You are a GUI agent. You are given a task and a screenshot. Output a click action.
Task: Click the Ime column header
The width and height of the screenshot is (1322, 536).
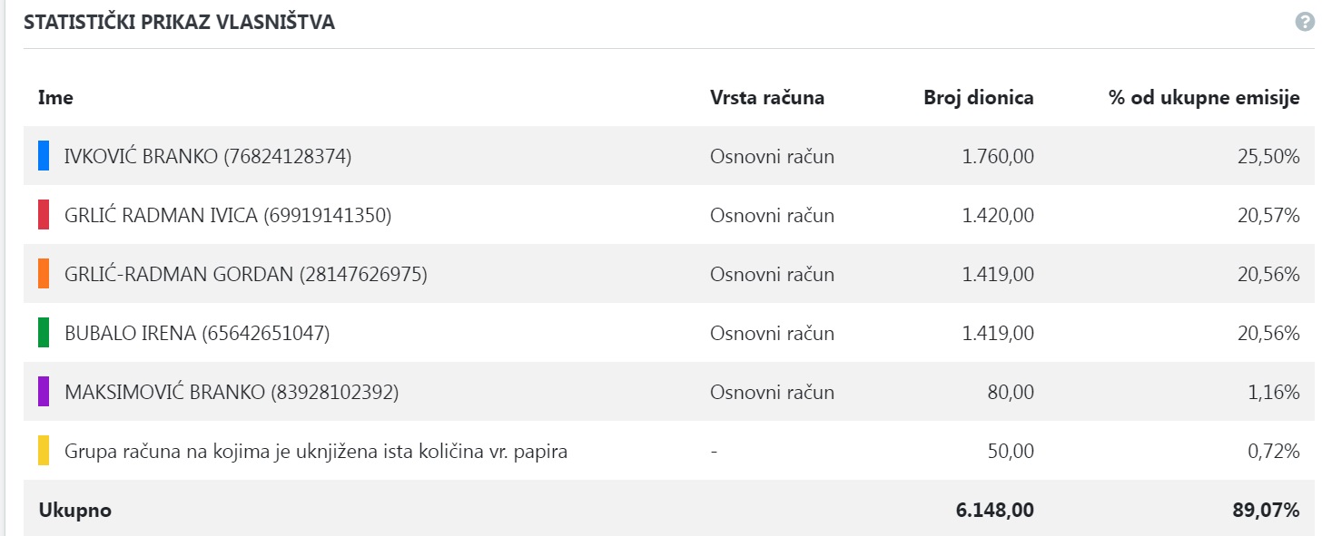pyautogui.click(x=55, y=98)
